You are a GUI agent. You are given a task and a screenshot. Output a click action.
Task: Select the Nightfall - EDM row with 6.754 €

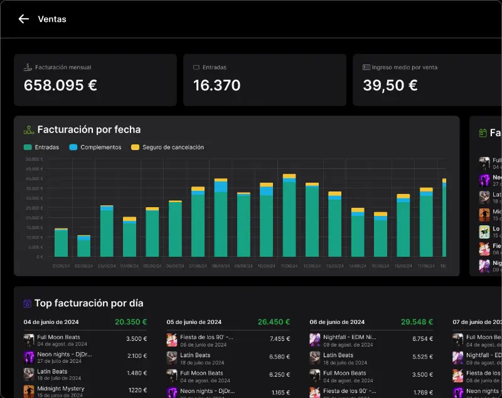(x=370, y=340)
